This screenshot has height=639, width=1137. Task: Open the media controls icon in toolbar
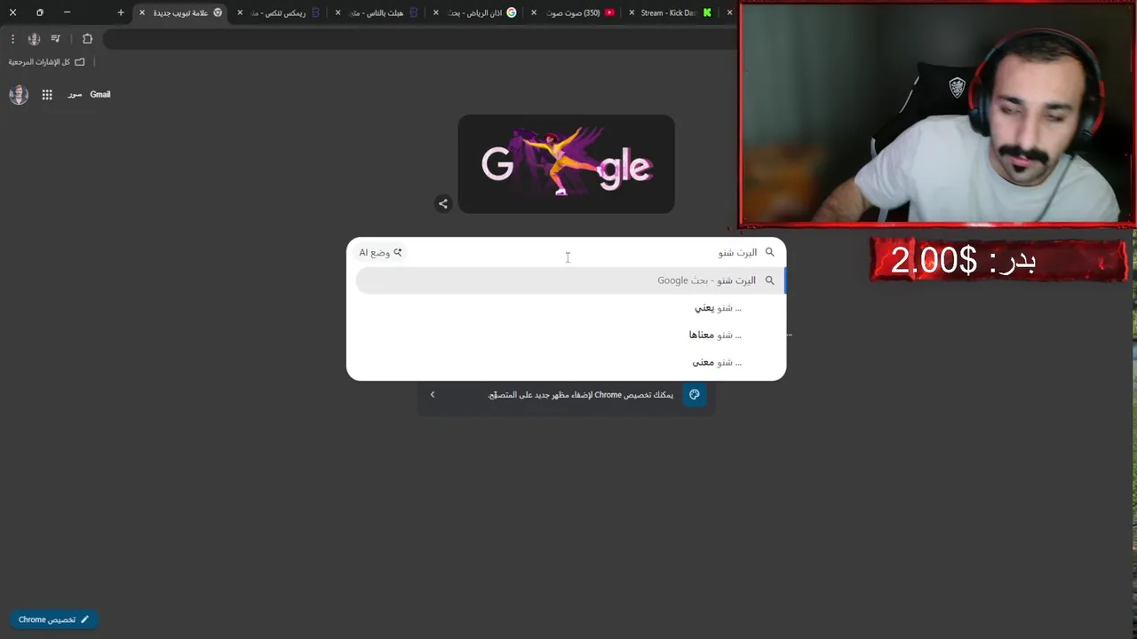click(56, 39)
